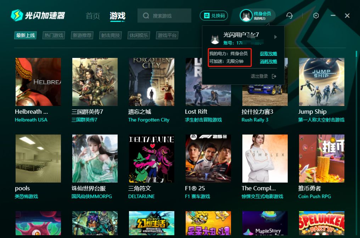Click the 遗忘之城 title
The height and width of the screenshot is (238, 360).
140,112
